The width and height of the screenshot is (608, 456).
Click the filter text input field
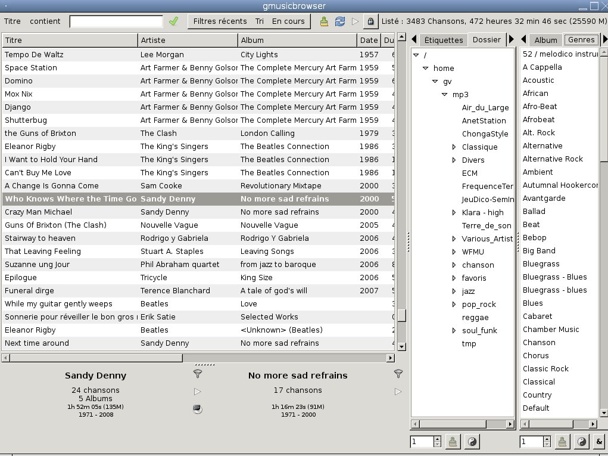point(116,21)
